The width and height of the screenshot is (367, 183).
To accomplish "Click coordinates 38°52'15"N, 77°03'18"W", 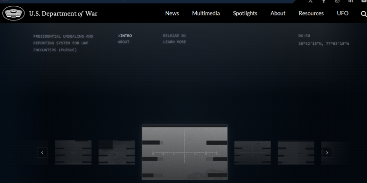I will (324, 43).
